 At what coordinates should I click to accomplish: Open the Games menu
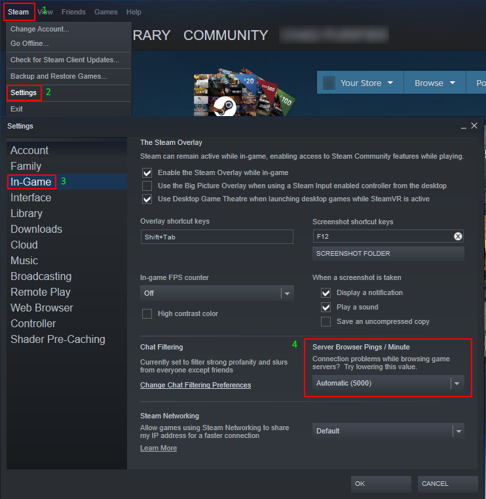pyautogui.click(x=106, y=12)
